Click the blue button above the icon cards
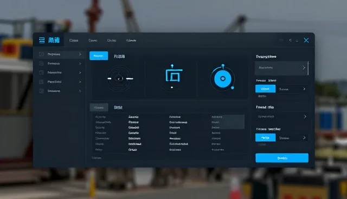This screenshot has height=199, width=347. coord(99,56)
